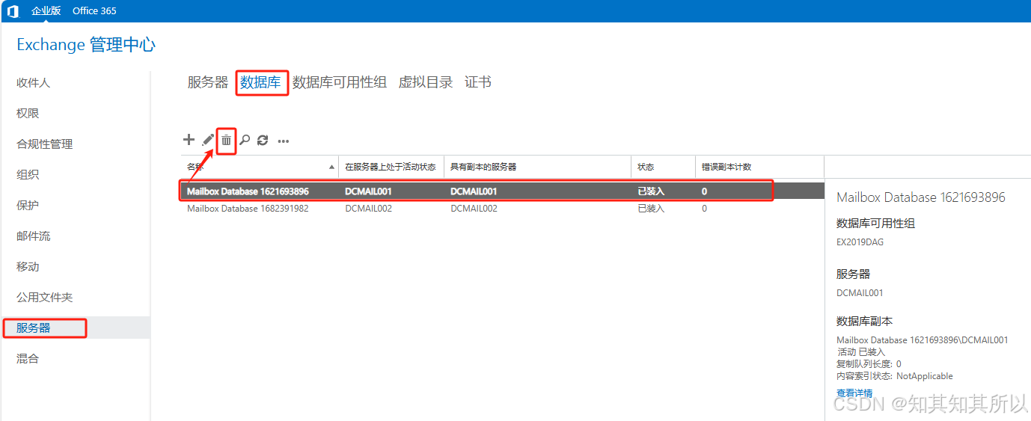Go to 公用文件夹 in sidebar
Image resolution: width=1031 pixels, height=421 pixels.
point(45,298)
